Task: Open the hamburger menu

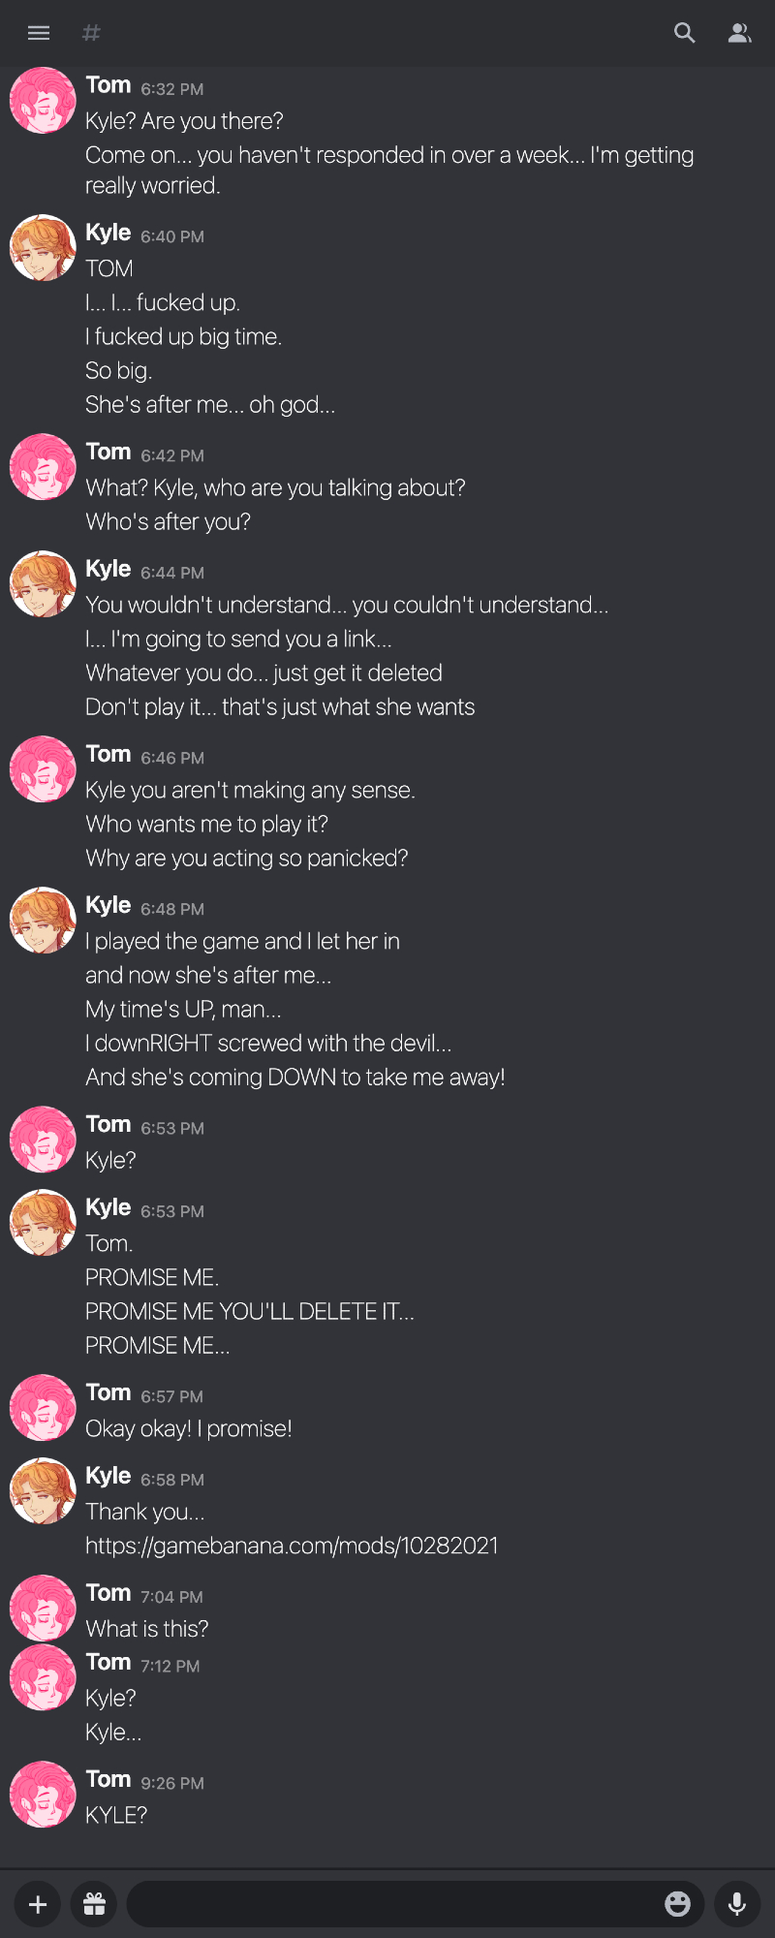Action: point(39,33)
